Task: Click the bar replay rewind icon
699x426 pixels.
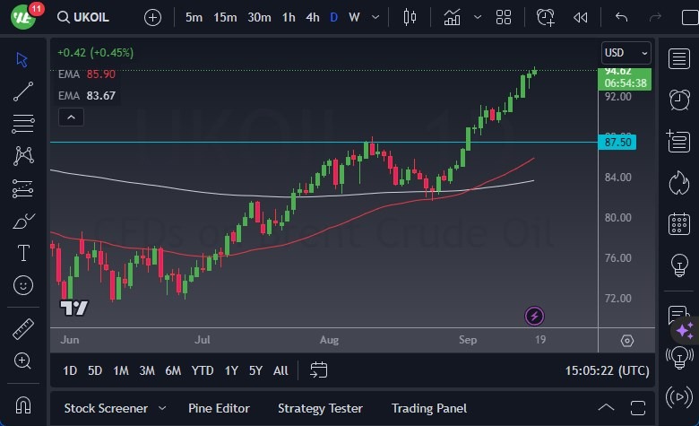Action: tap(581, 17)
